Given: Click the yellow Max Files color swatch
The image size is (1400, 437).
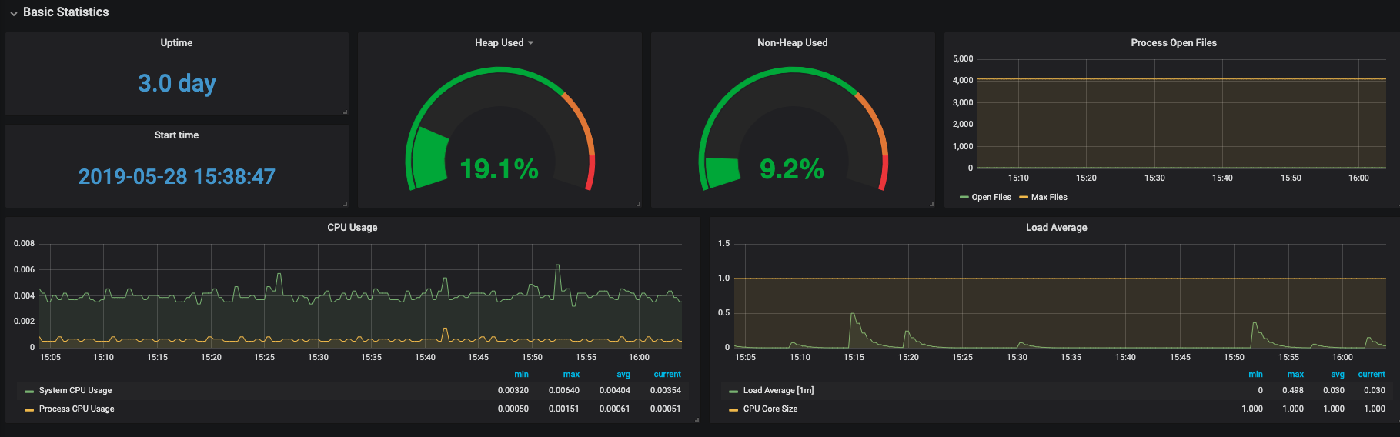Looking at the screenshot, I should click(x=1024, y=198).
